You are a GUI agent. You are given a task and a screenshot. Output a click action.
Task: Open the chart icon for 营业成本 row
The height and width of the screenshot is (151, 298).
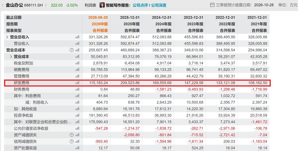77,56
